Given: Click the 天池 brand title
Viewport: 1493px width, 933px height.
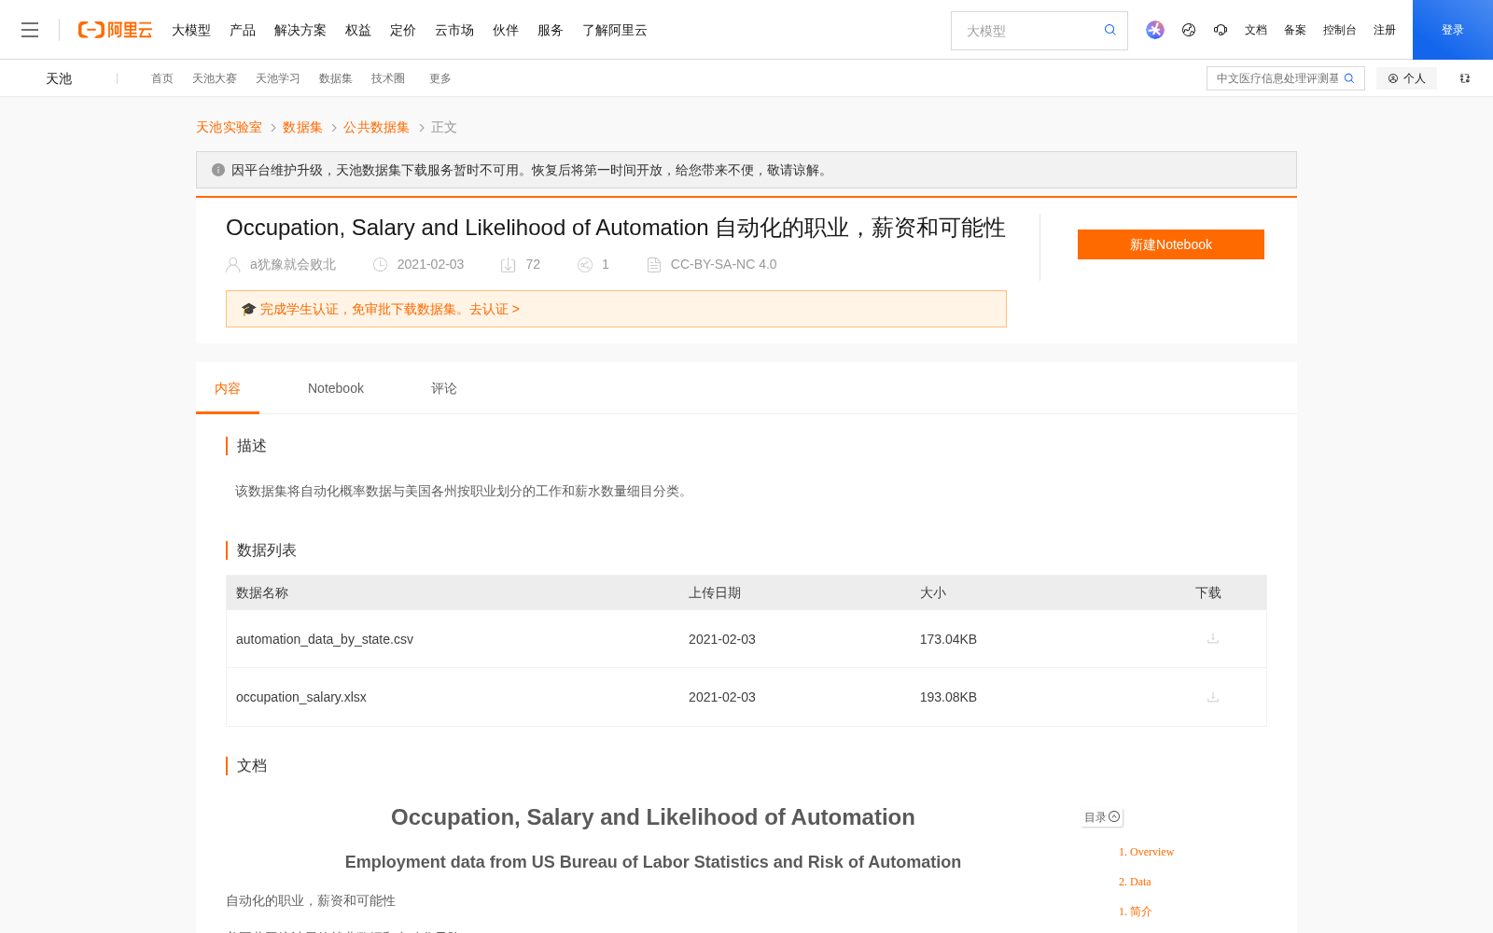Looking at the screenshot, I should (59, 78).
